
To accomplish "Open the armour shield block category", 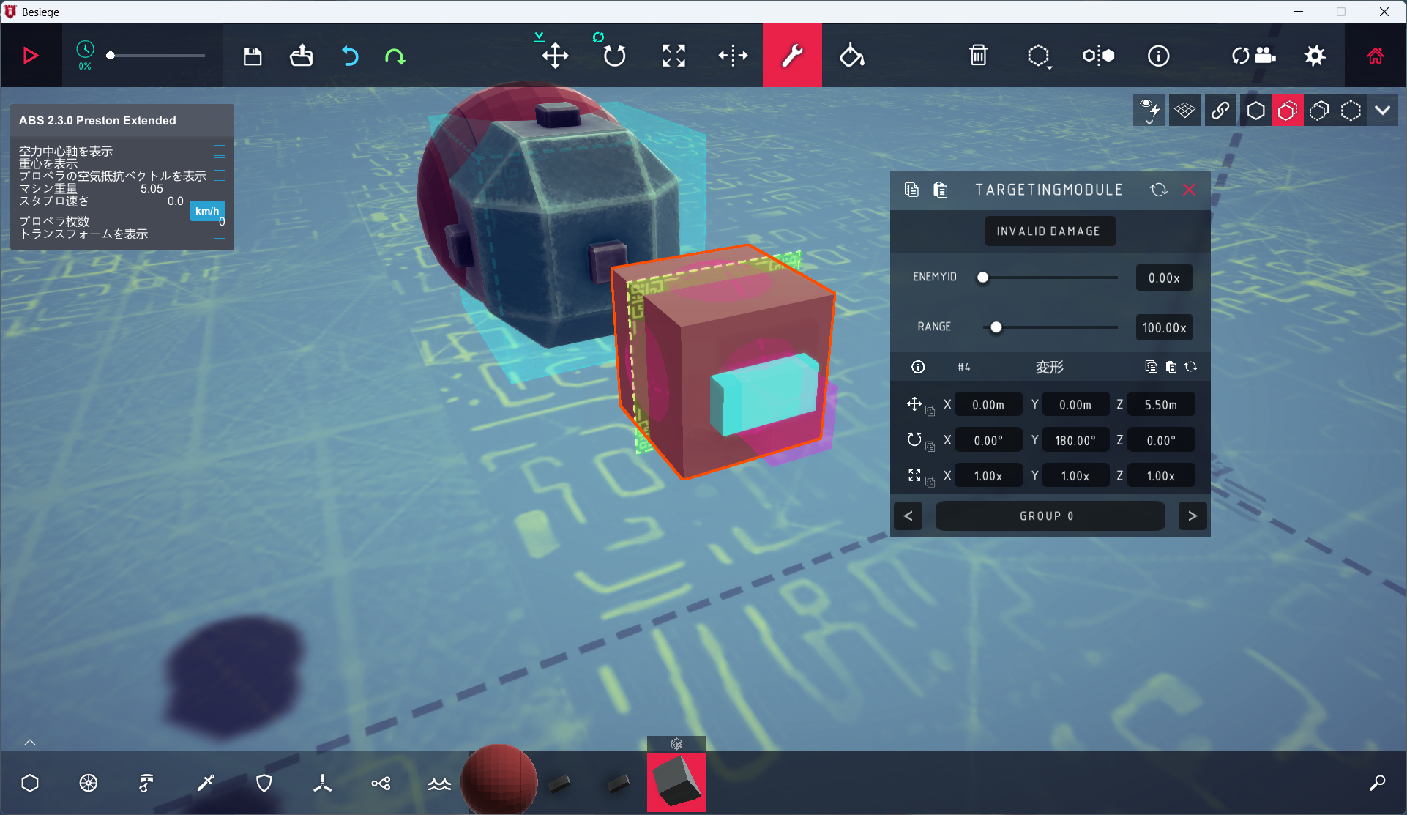I will click(x=264, y=784).
